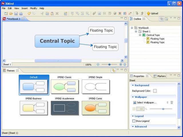Close the Workbook 3 editor tab

(x=23, y=19)
